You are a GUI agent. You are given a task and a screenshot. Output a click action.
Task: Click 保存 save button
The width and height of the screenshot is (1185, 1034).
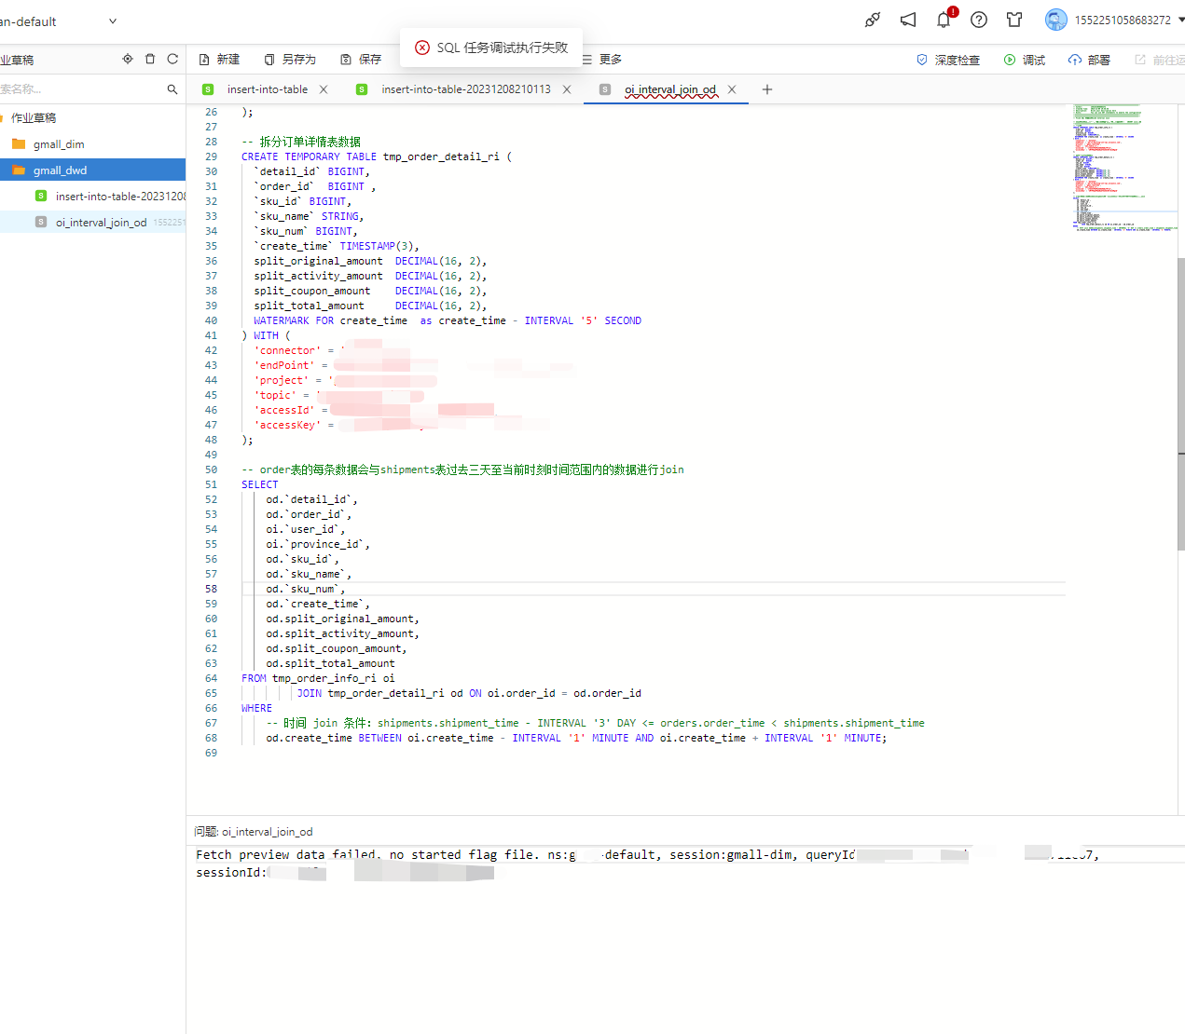click(x=361, y=59)
